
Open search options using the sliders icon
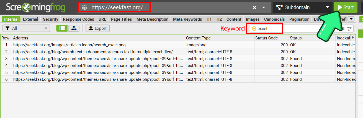pyautogui.click(x=350, y=28)
